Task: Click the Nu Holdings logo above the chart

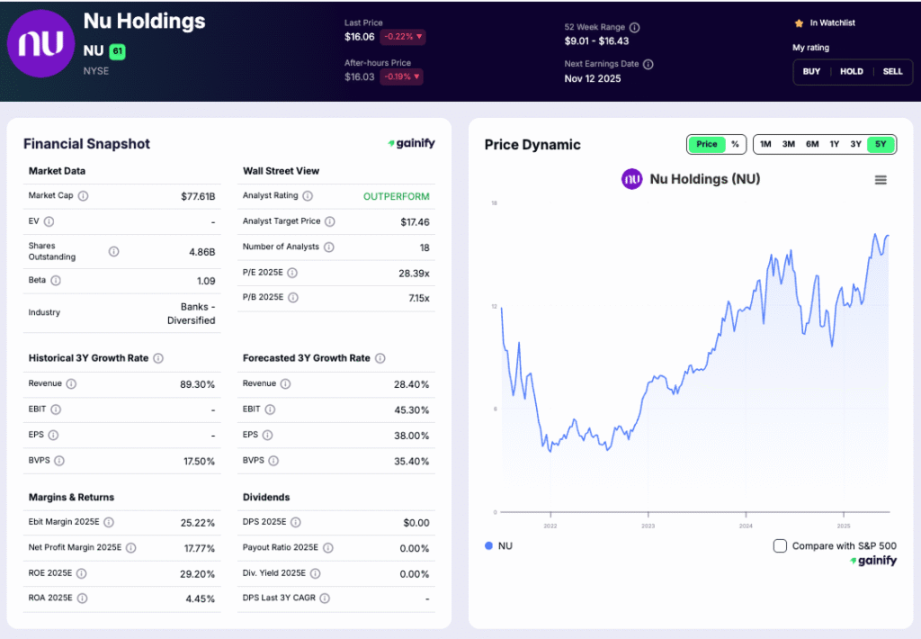Action: point(632,179)
